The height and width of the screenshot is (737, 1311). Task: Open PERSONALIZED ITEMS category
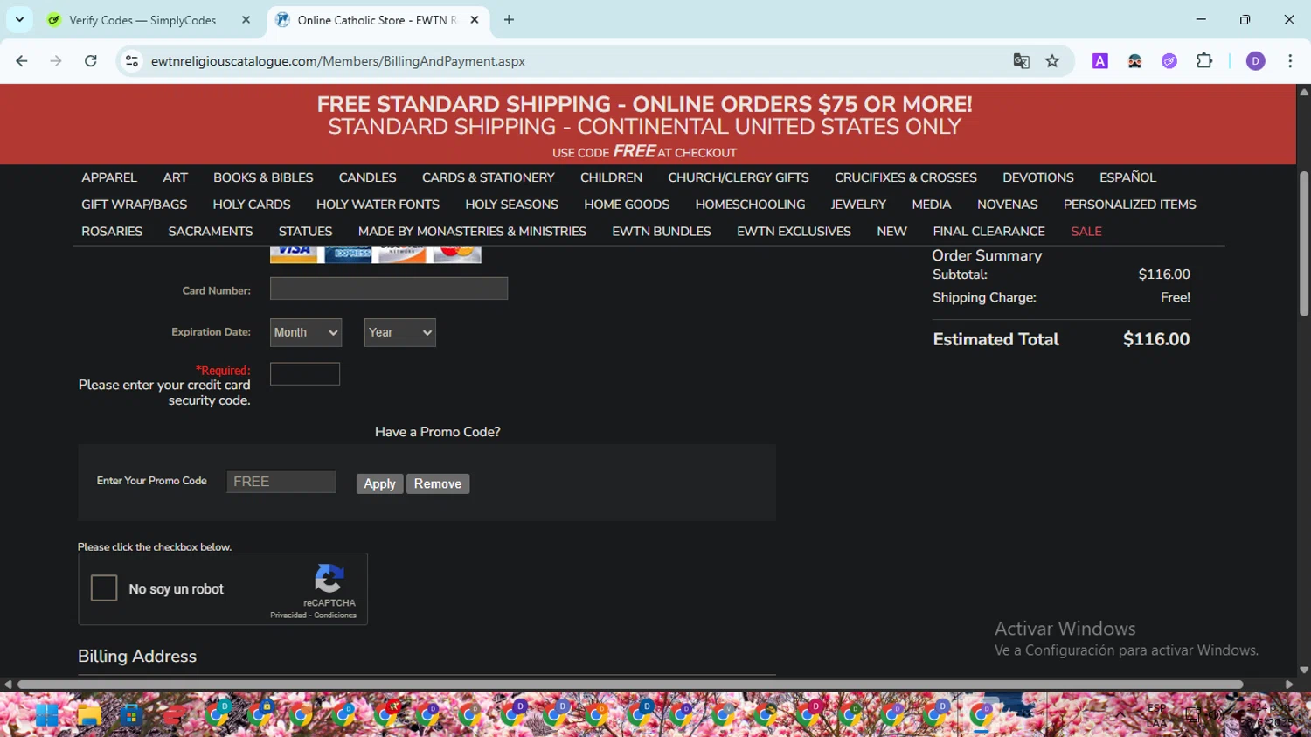point(1129,205)
